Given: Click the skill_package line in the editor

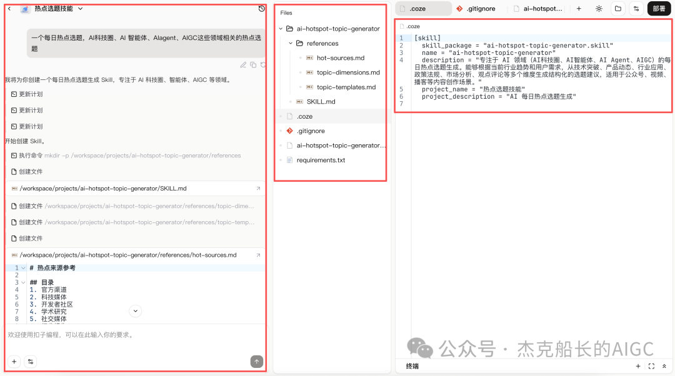Looking at the screenshot, I should 517,46.
